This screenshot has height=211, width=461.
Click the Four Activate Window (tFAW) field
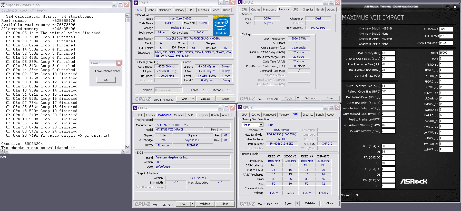coord(388,125)
